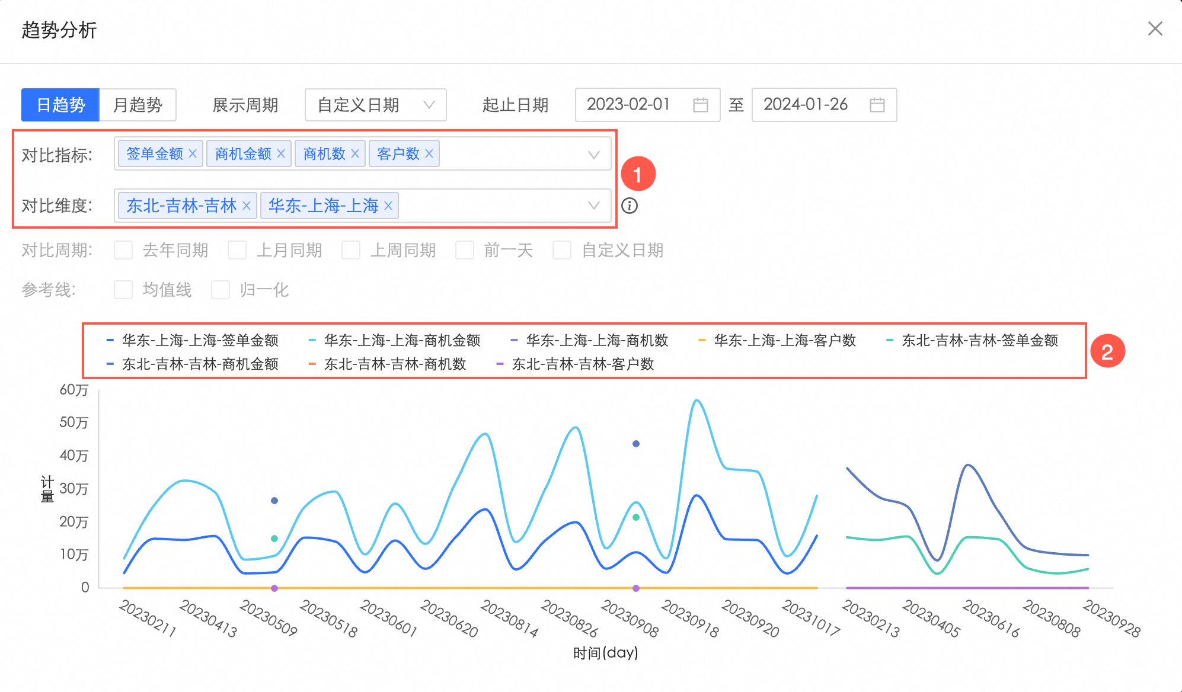Remove the 商机金额 tag via X icon
The width and height of the screenshot is (1182, 692).
click(281, 153)
